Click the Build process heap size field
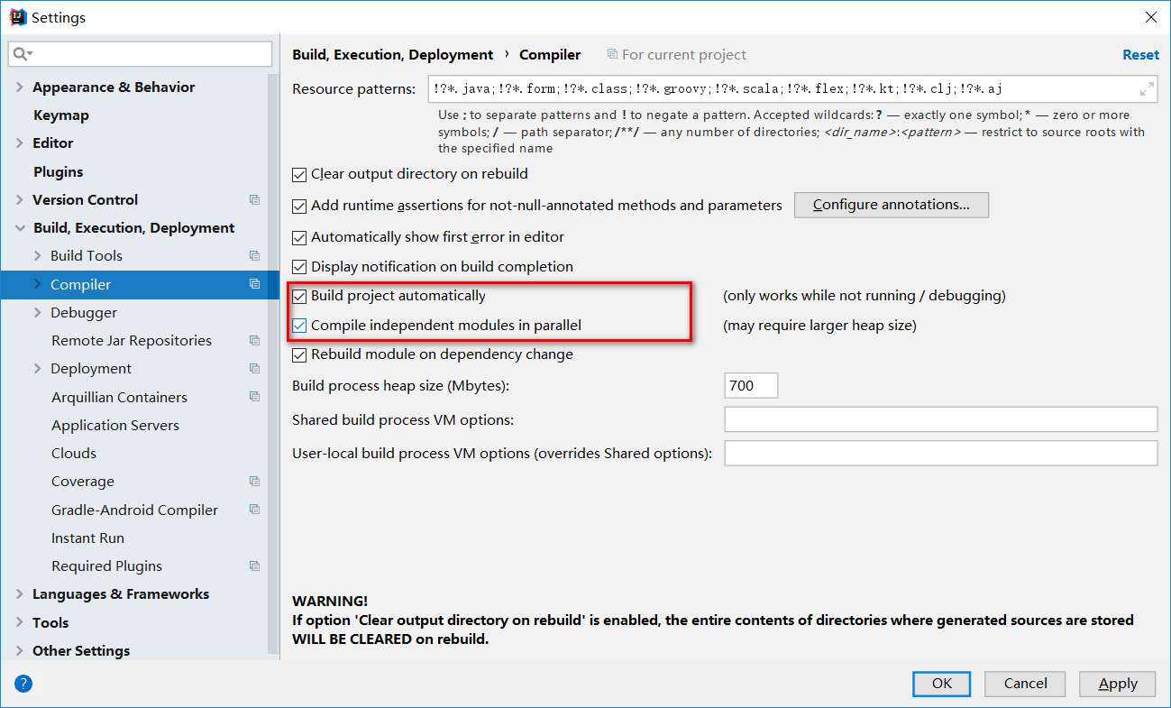This screenshot has height=708, width=1171. (x=750, y=386)
